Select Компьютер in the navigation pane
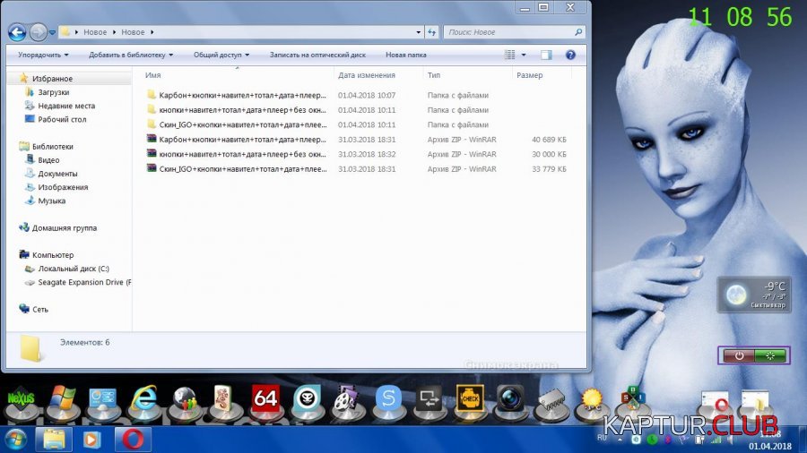Viewport: 807px width, 453px height. point(53,255)
